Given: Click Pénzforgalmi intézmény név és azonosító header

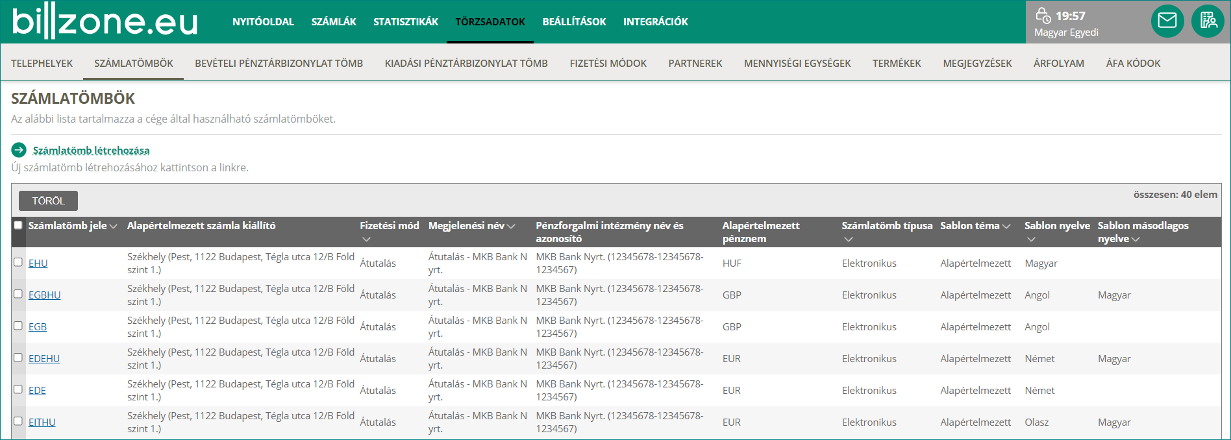Looking at the screenshot, I should coord(610,232).
